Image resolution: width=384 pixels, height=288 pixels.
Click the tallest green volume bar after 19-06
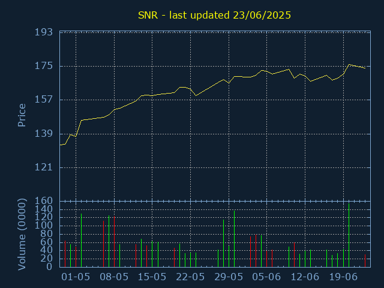click(349, 235)
